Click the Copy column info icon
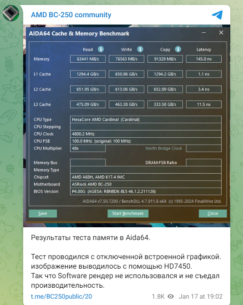Image resolution: width=243 pixels, height=305 pixels. point(178,49)
